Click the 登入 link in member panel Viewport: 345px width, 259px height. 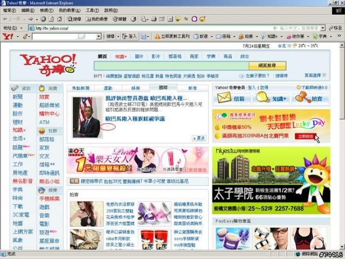252,88
